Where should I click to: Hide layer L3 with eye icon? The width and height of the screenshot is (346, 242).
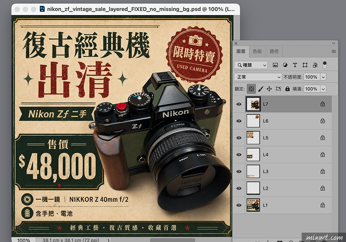tap(239, 172)
